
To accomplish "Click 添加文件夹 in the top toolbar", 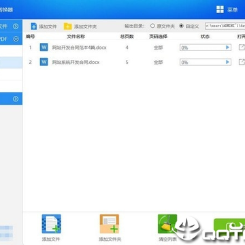I will [80, 27].
